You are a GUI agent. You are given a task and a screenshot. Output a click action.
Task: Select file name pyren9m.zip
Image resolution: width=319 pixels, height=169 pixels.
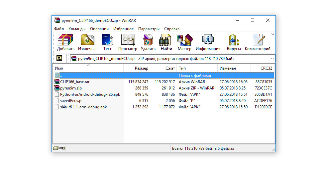pos(71,88)
